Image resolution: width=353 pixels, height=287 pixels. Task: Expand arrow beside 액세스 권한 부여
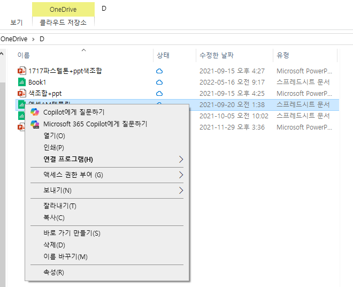tap(181, 175)
